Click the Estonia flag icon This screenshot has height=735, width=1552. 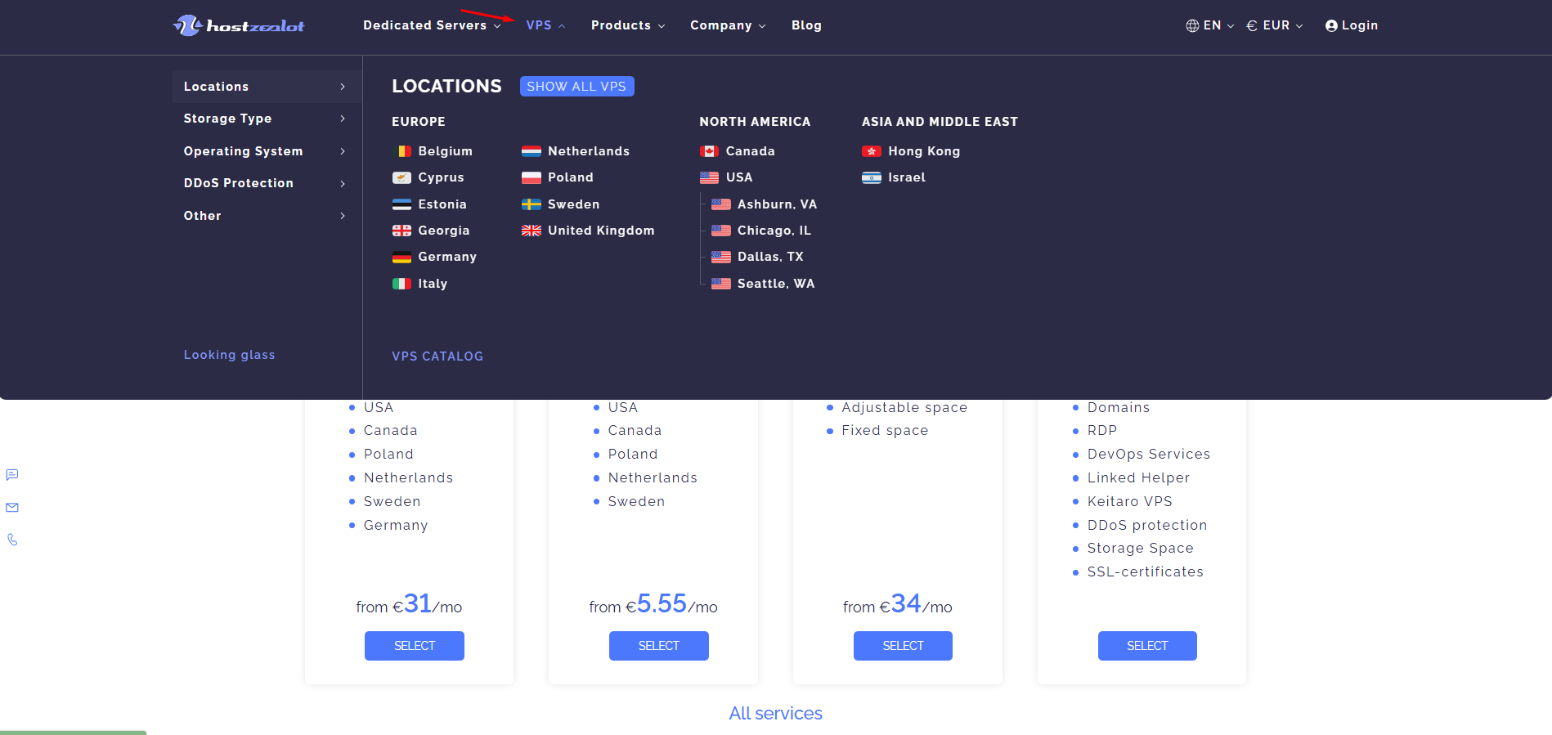pyautogui.click(x=401, y=204)
